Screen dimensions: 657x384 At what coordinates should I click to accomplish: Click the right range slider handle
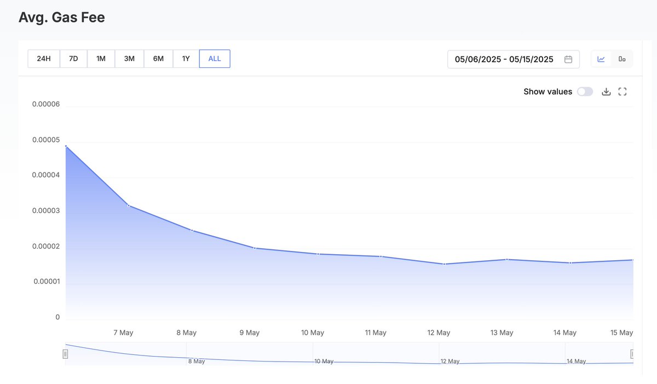point(632,354)
